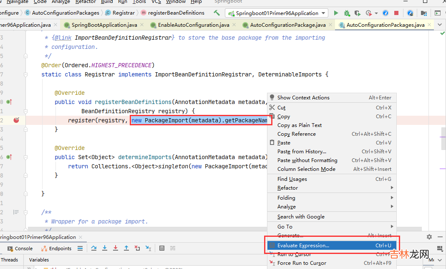Toggle the breakpoint on the register line
The image size is (446, 269).
(16, 120)
